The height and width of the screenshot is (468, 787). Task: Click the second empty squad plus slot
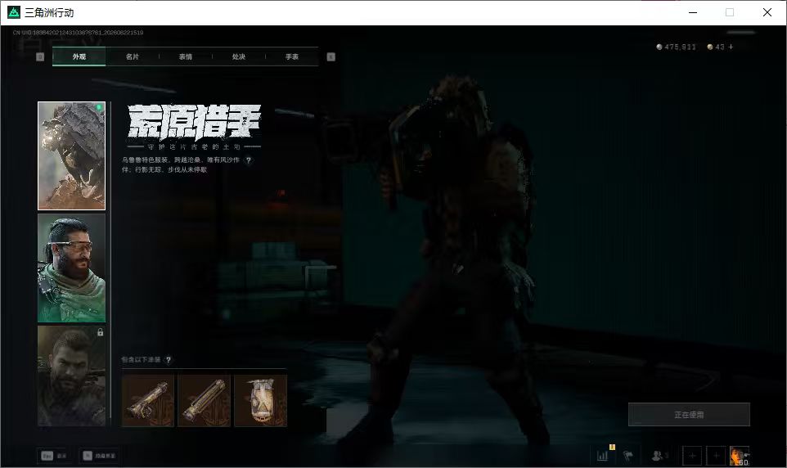point(716,456)
